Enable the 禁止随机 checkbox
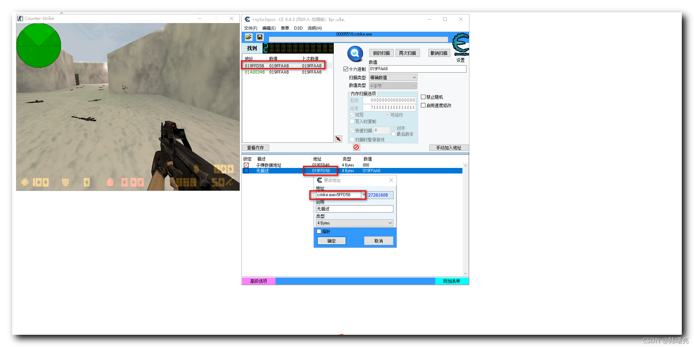Screen dimensions: 694x347 click(423, 97)
